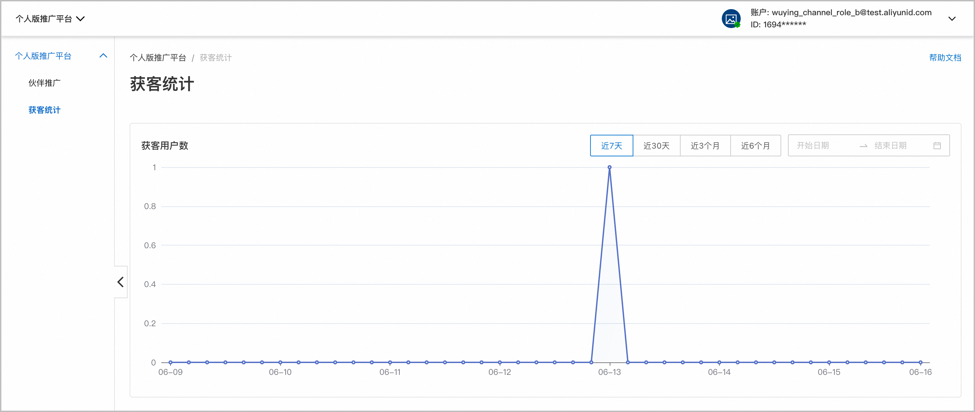The width and height of the screenshot is (975, 412).
Task: Switch to 近3个月 time range
Action: 705,146
